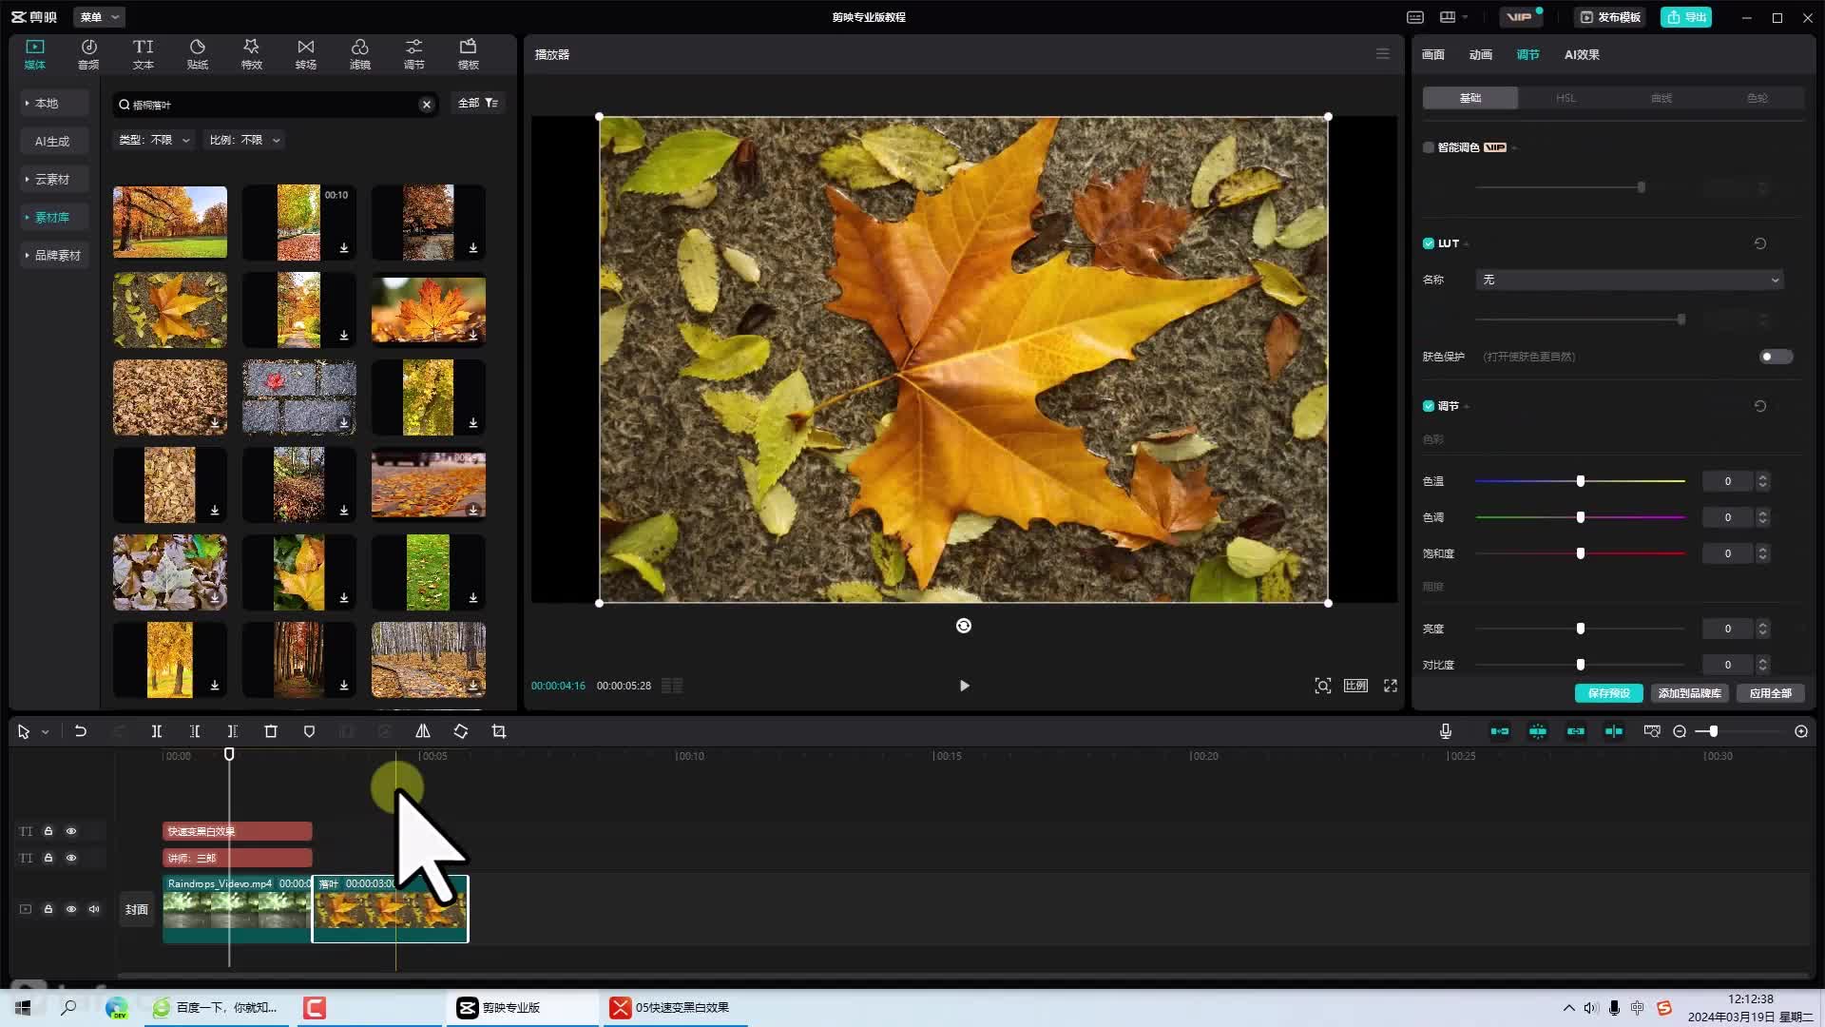Open the 比例: 不限 filter dropdown
1825x1027 pixels.
click(x=244, y=140)
